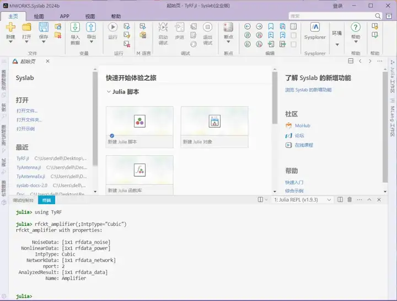Click the terminal icon with red X in 运行 group

127,44
